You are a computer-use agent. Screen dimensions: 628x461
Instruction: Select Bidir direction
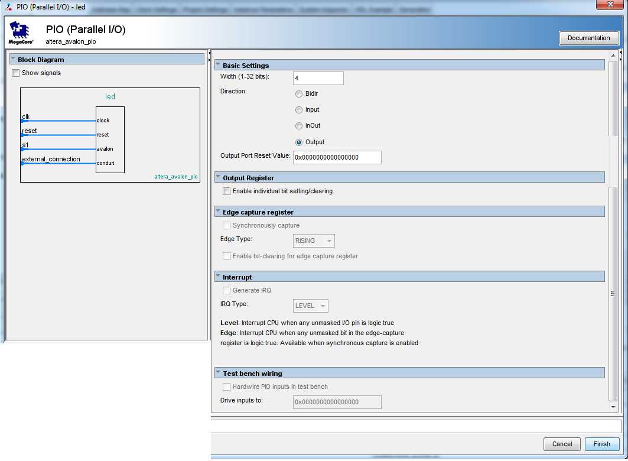tap(299, 94)
